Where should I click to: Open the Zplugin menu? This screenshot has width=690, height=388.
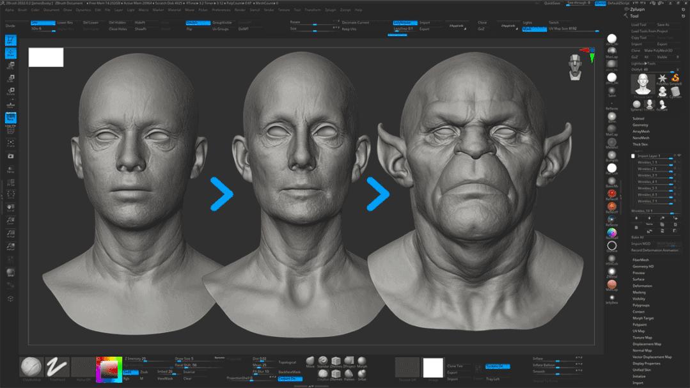[331, 10]
